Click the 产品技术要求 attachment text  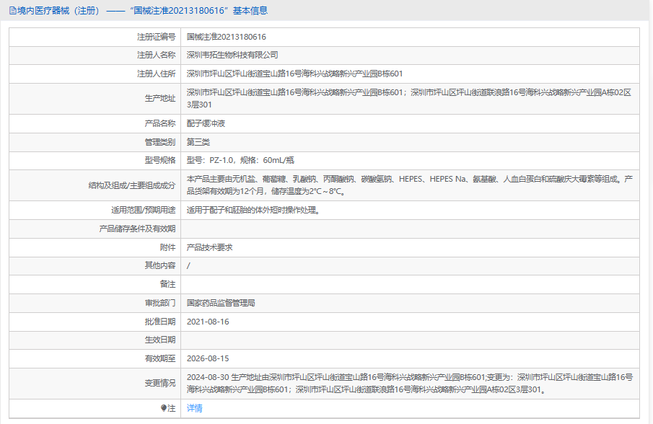pos(209,247)
